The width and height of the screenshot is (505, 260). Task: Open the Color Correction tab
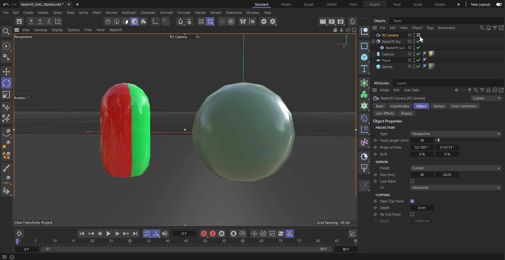pyautogui.click(x=464, y=106)
